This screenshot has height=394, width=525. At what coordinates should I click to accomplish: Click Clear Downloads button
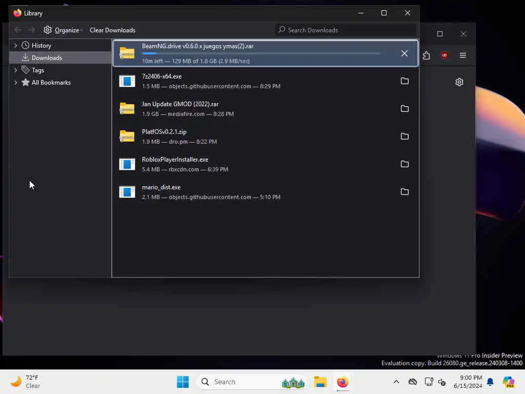click(x=112, y=30)
